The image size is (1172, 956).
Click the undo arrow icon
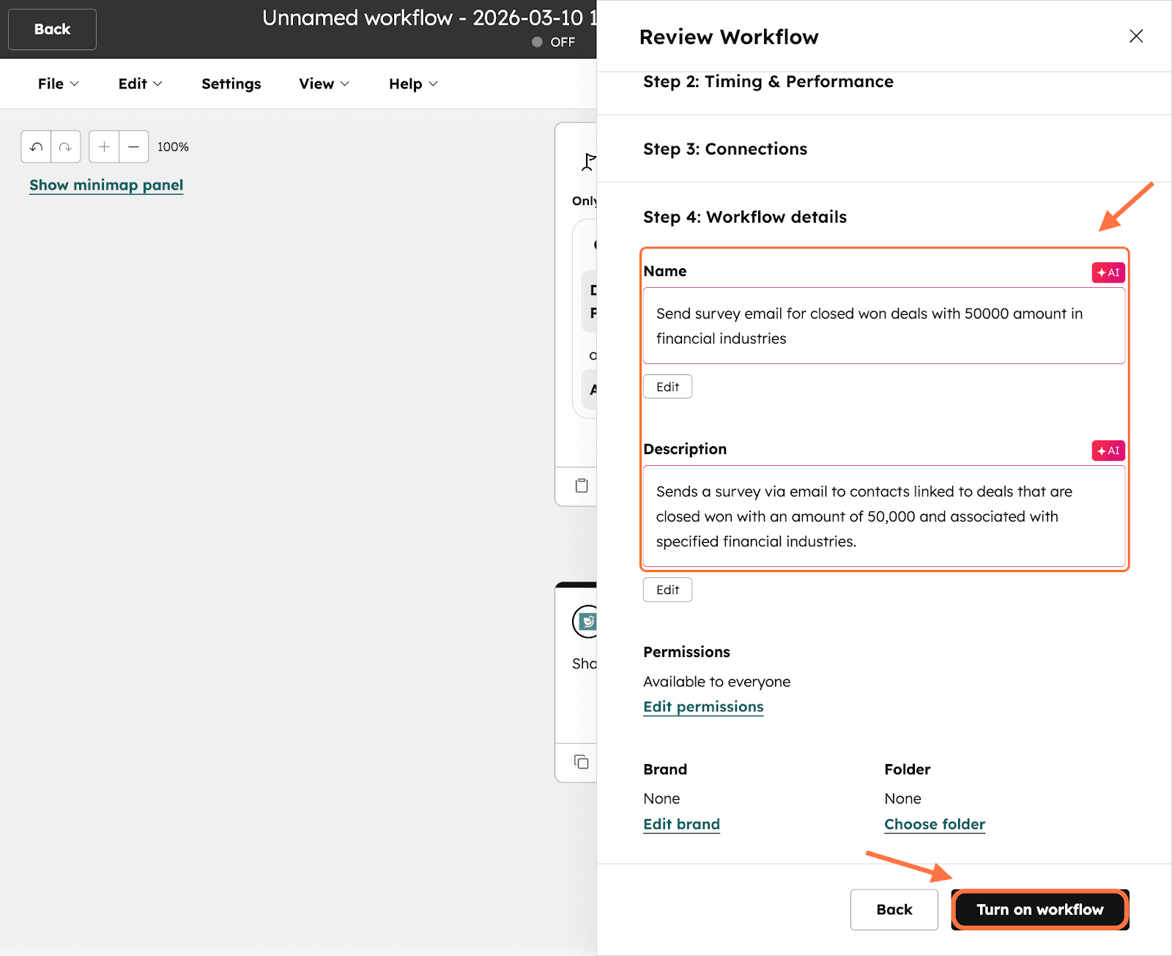[x=36, y=147]
